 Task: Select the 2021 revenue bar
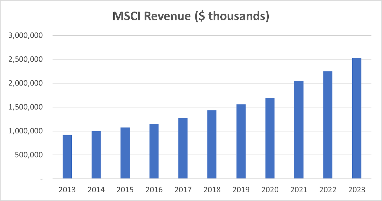click(x=299, y=130)
